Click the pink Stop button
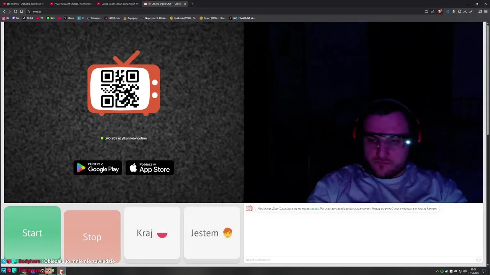Viewport: 490px width, 275px height. point(92,237)
